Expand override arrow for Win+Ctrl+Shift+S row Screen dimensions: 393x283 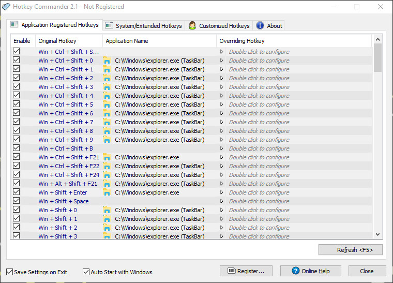click(221, 52)
